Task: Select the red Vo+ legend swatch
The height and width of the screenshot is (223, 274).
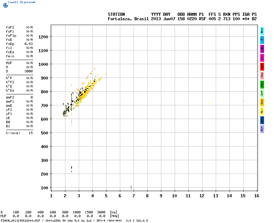Action: pos(262,67)
